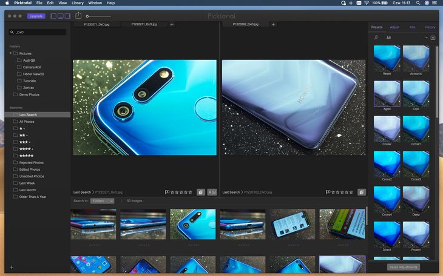The width and height of the screenshot is (443, 276).
Task: Open a new tab in the left viewer
Action: point(172,25)
